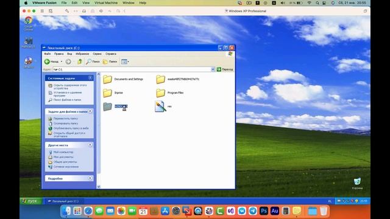The width and height of the screenshot is (390, 219).
Task: Open Photos app from the Dock
Action: 121,211
